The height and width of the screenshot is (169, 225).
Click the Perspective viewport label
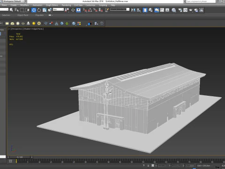pos(17,29)
